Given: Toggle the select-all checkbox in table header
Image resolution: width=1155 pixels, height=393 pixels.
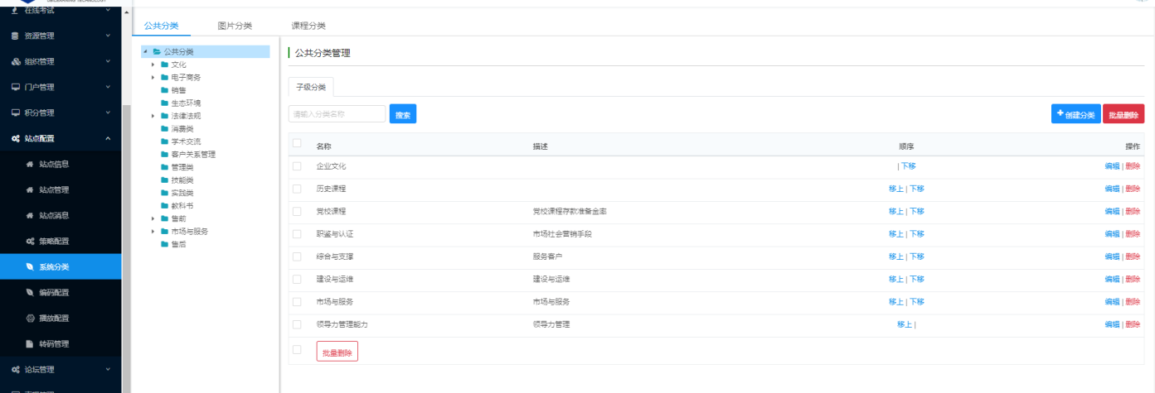Looking at the screenshot, I should click(297, 144).
